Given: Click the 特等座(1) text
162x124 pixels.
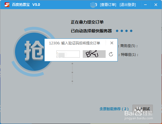Looking at the screenshot, I should click(128, 55).
